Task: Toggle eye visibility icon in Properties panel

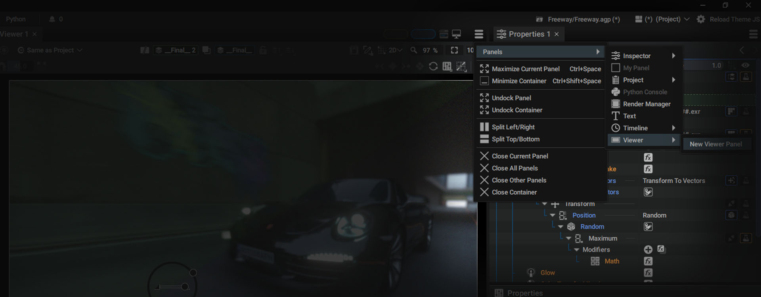Action: (x=746, y=65)
